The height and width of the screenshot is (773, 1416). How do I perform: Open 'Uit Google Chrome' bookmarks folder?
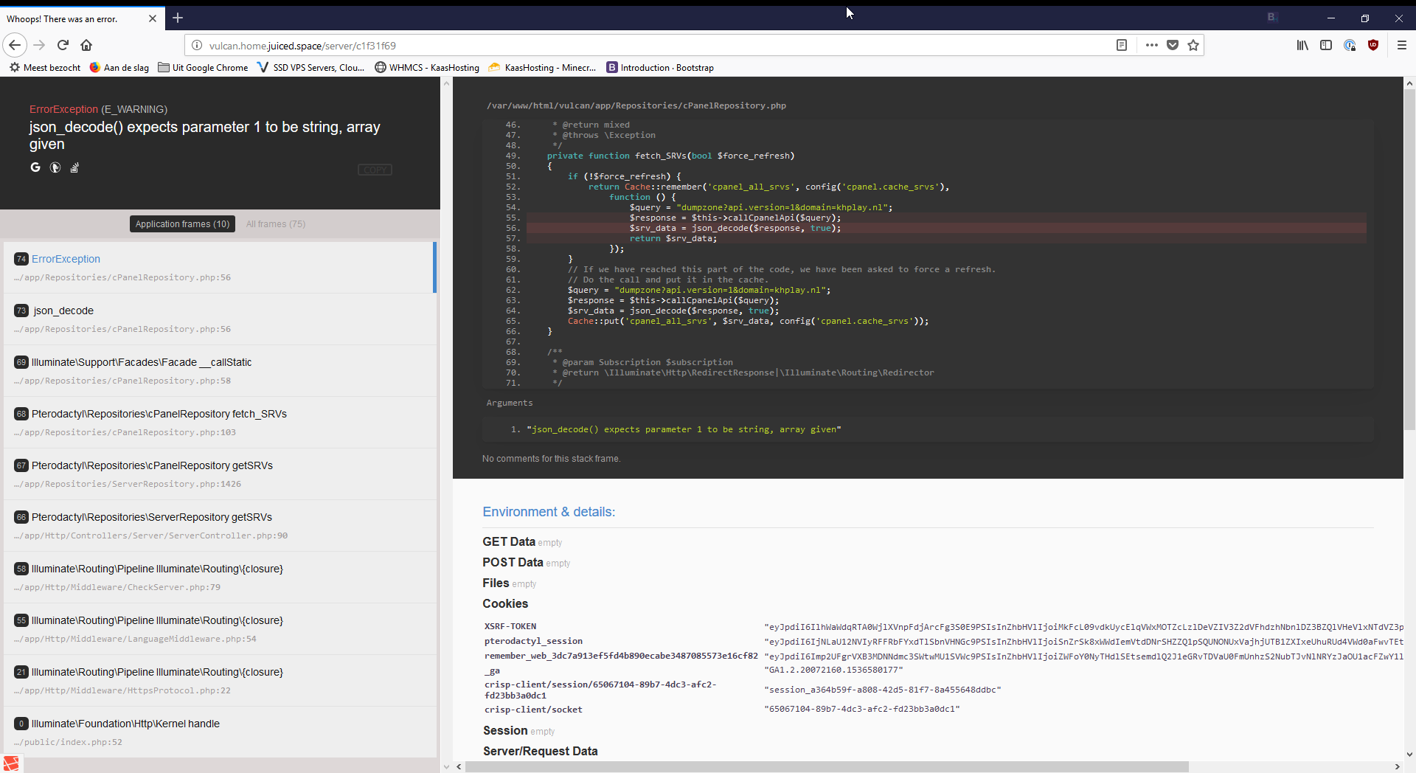point(203,67)
